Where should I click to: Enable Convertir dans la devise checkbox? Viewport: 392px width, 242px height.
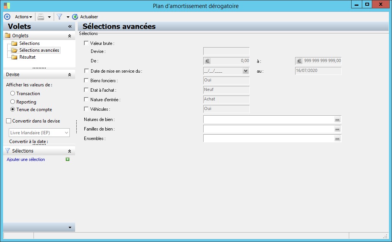coord(8,121)
